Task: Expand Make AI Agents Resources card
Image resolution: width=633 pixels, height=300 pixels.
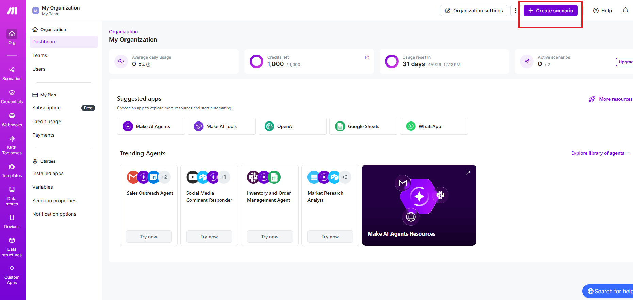Action: tap(467, 173)
